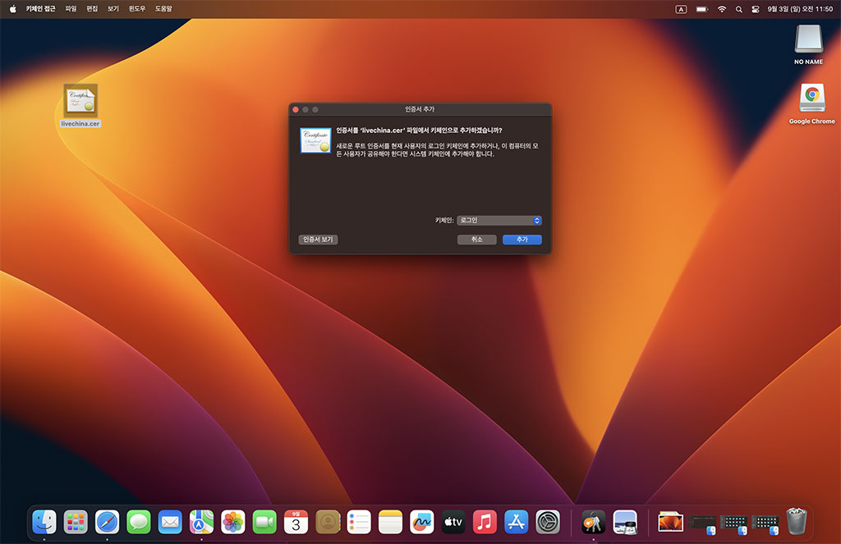Open Messages app in the Dock
This screenshot has width=841, height=544.
tap(138, 522)
